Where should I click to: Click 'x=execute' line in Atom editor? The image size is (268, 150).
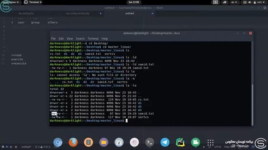coord(19,63)
